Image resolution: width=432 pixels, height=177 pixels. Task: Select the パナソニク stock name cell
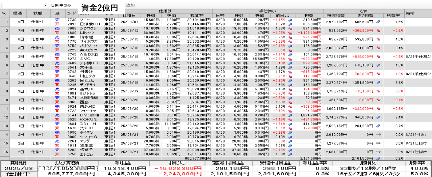(89, 46)
